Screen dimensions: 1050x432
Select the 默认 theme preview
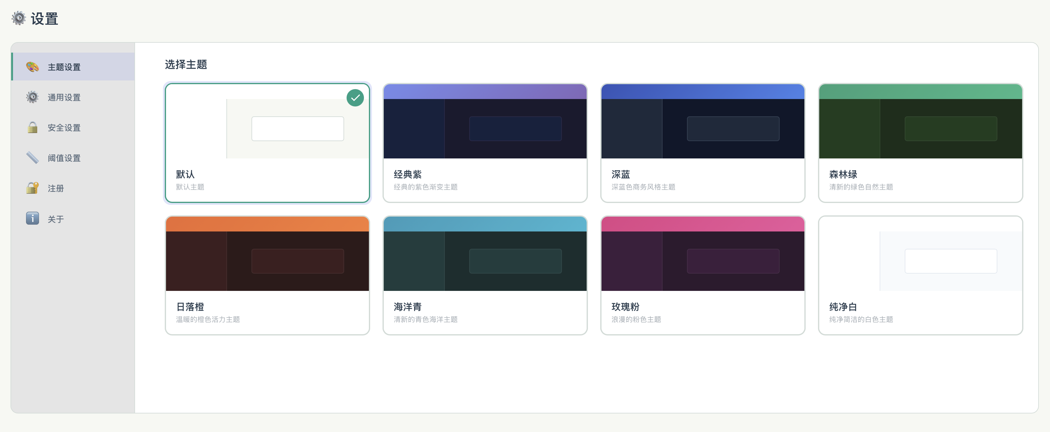(x=267, y=121)
